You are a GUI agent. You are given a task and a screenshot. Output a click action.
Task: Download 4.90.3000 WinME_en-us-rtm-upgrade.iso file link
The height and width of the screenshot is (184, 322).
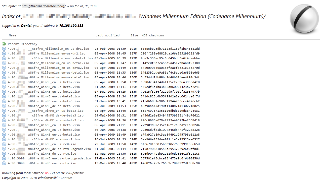tap(49, 158)
